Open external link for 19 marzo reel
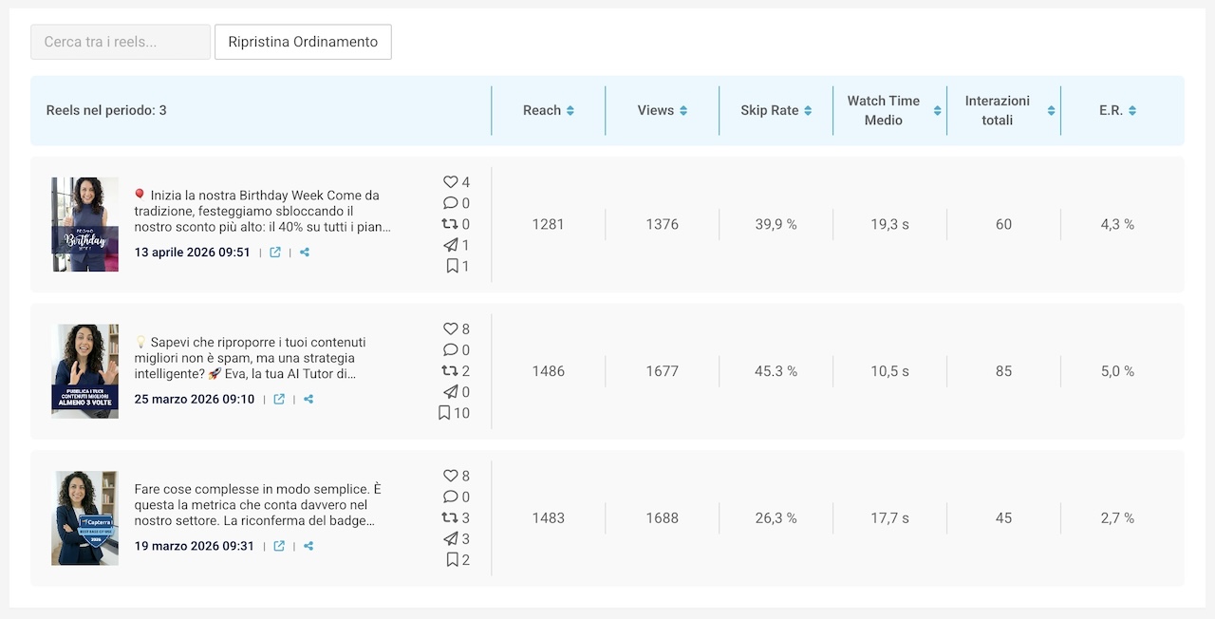This screenshot has height=619, width=1215. pos(279,547)
